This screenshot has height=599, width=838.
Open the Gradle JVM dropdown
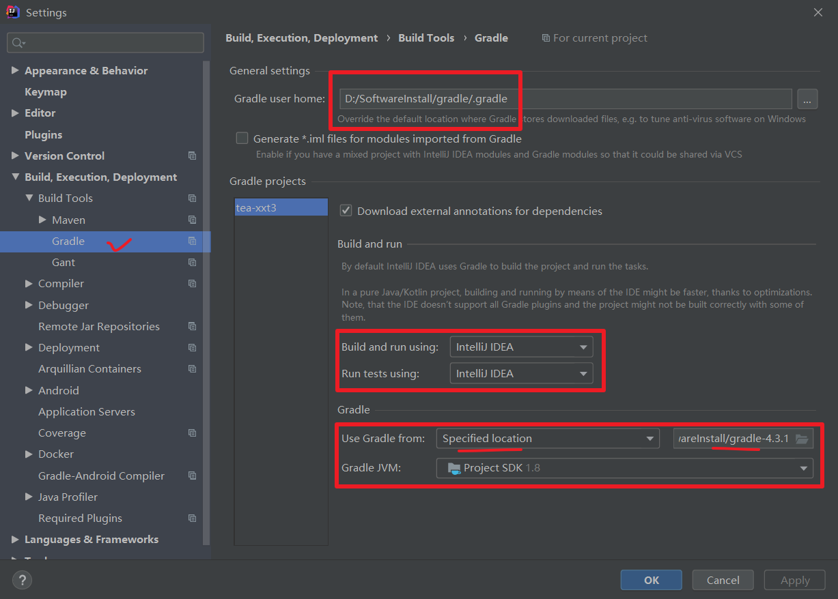click(625, 468)
